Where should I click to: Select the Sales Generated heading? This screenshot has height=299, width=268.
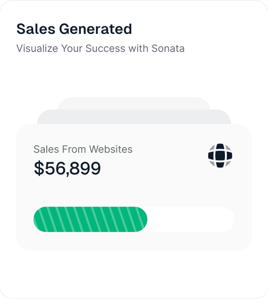point(74,29)
